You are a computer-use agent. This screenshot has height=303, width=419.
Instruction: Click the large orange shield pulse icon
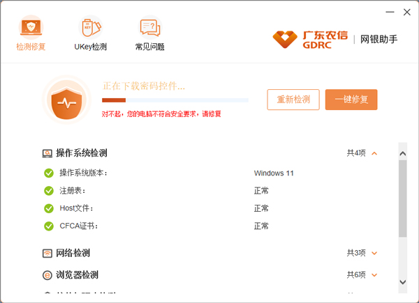point(66,100)
